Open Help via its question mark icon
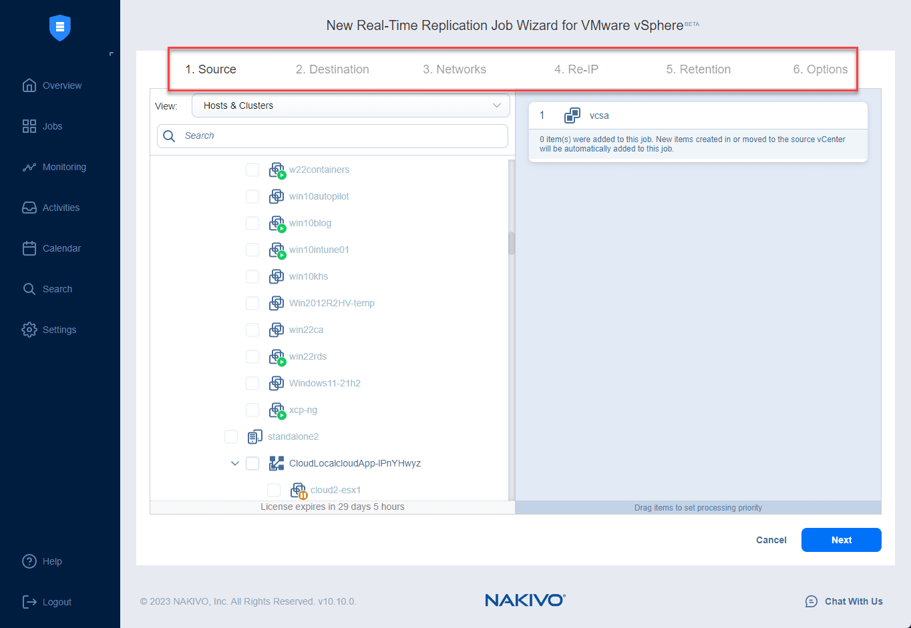The height and width of the screenshot is (628, 911). (x=29, y=561)
